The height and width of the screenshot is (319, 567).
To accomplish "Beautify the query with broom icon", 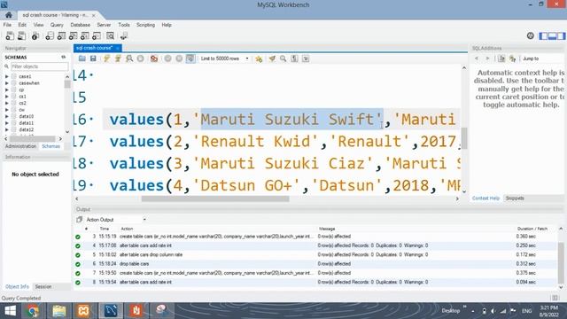I will (x=272, y=58).
